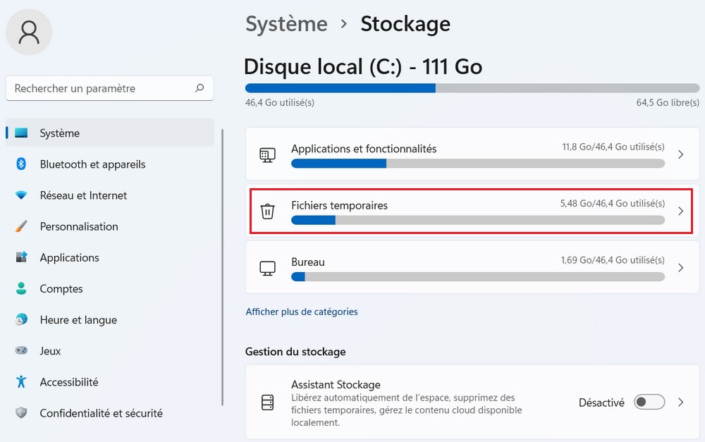Image resolution: width=705 pixels, height=442 pixels.
Task: Click the Heure et langue globe icon
Action: point(21,319)
